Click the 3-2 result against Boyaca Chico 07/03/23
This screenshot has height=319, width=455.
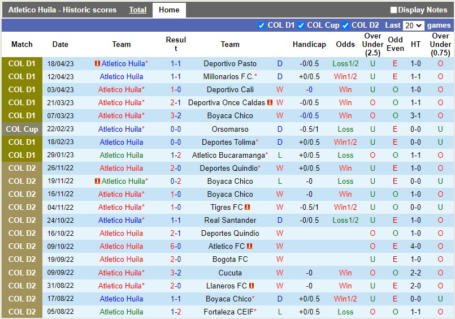[176, 115]
